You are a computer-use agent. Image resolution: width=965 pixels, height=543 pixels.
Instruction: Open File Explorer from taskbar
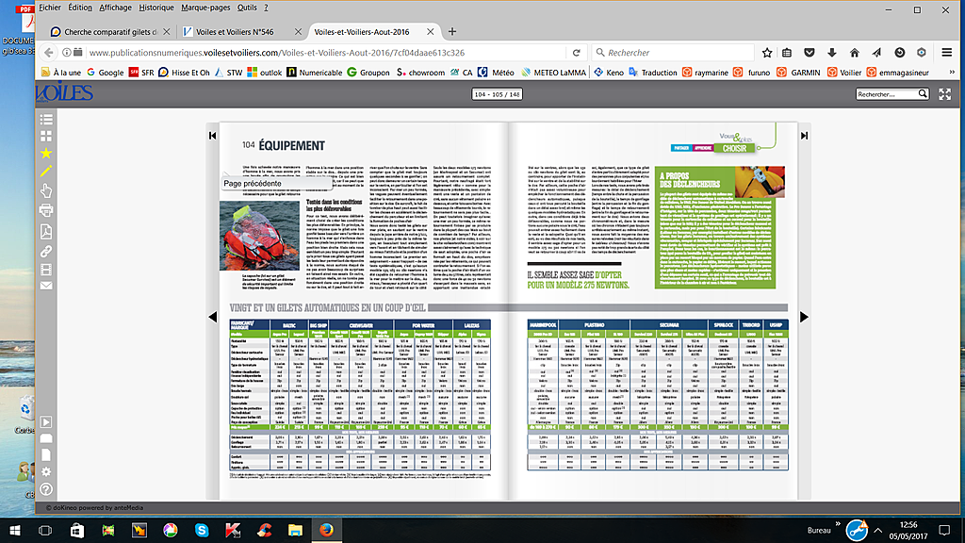coord(295,530)
